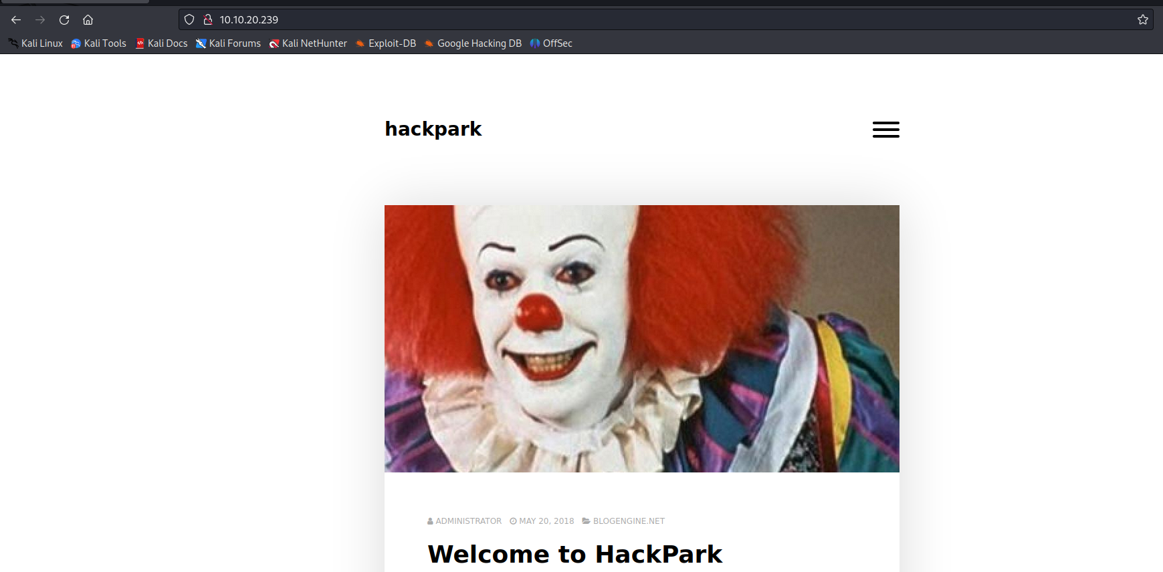1163x572 pixels.
Task: Open the Kali NetHunter bookmark
Action: click(308, 43)
